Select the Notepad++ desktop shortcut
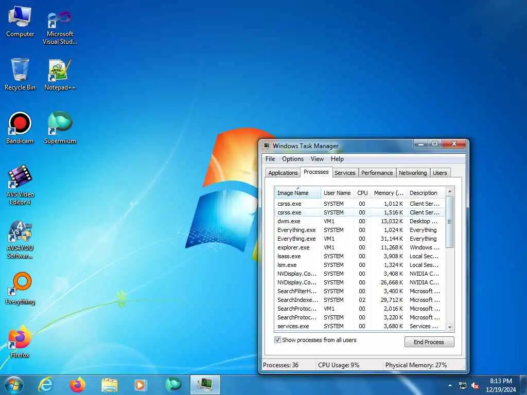Viewport: 527px width, 395px height. coord(60,75)
